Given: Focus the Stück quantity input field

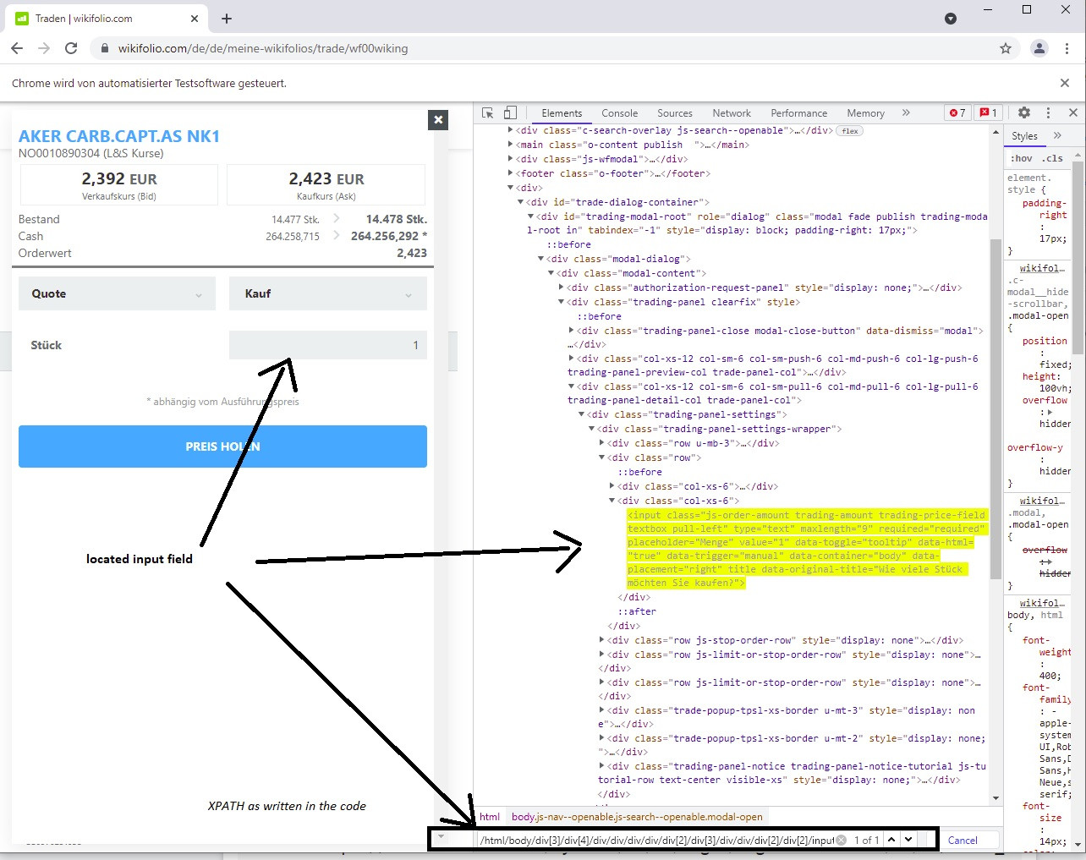Looking at the screenshot, I should pyautogui.click(x=328, y=345).
